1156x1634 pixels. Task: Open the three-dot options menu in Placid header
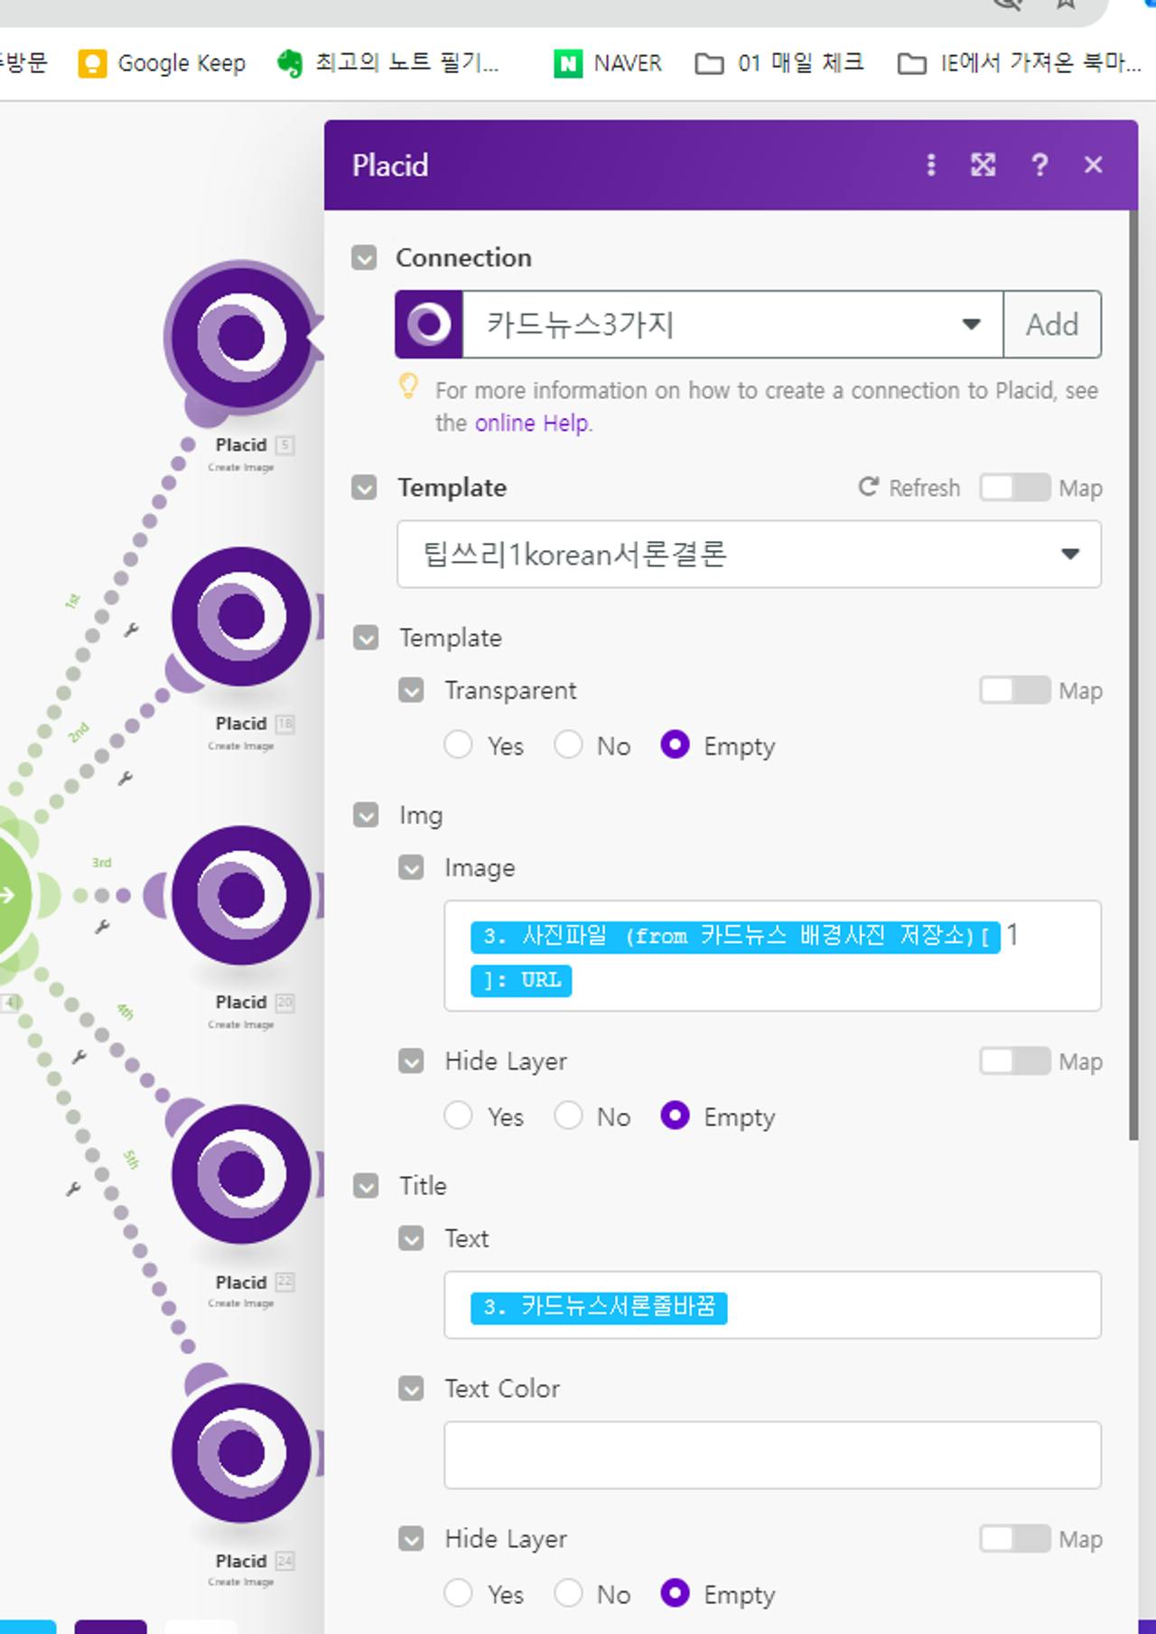931,165
